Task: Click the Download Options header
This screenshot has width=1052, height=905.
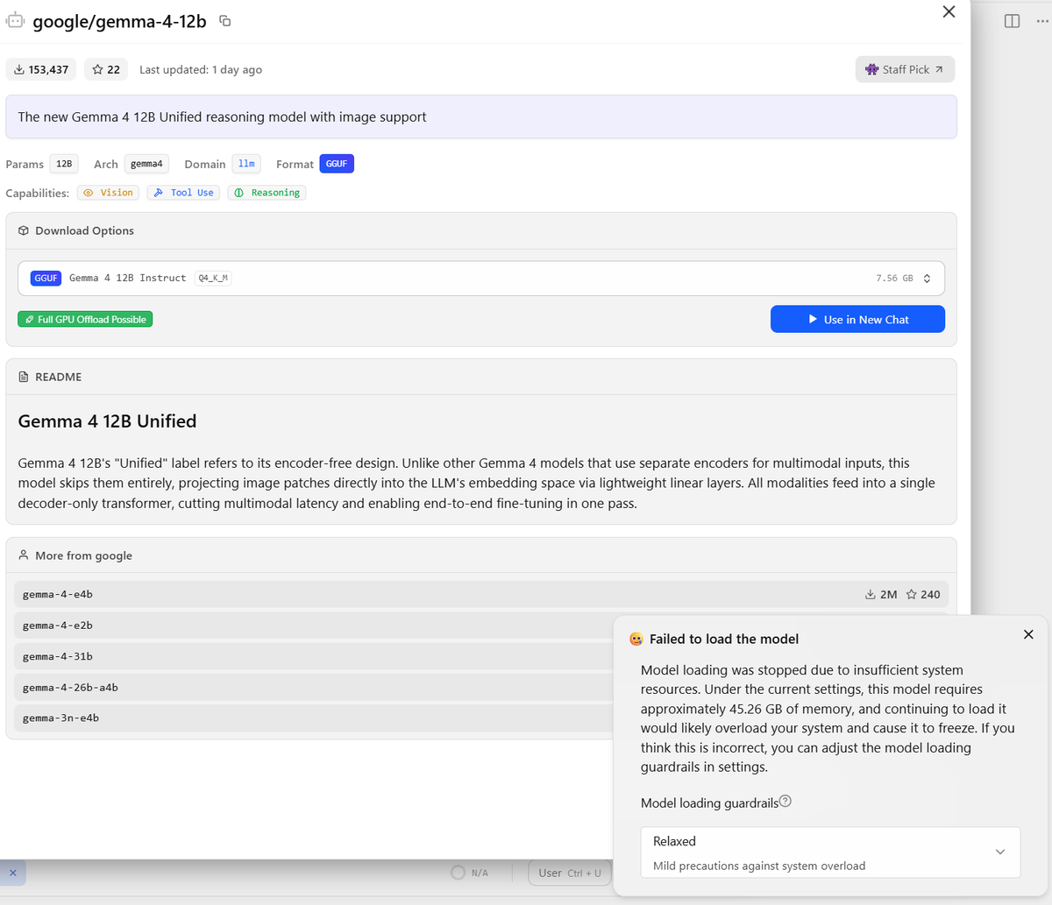Action: click(x=481, y=230)
